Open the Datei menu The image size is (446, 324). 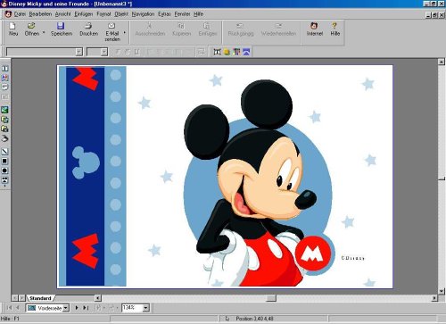pyautogui.click(x=20, y=14)
